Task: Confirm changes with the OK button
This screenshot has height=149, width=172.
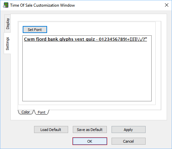Action: [x=90, y=141]
